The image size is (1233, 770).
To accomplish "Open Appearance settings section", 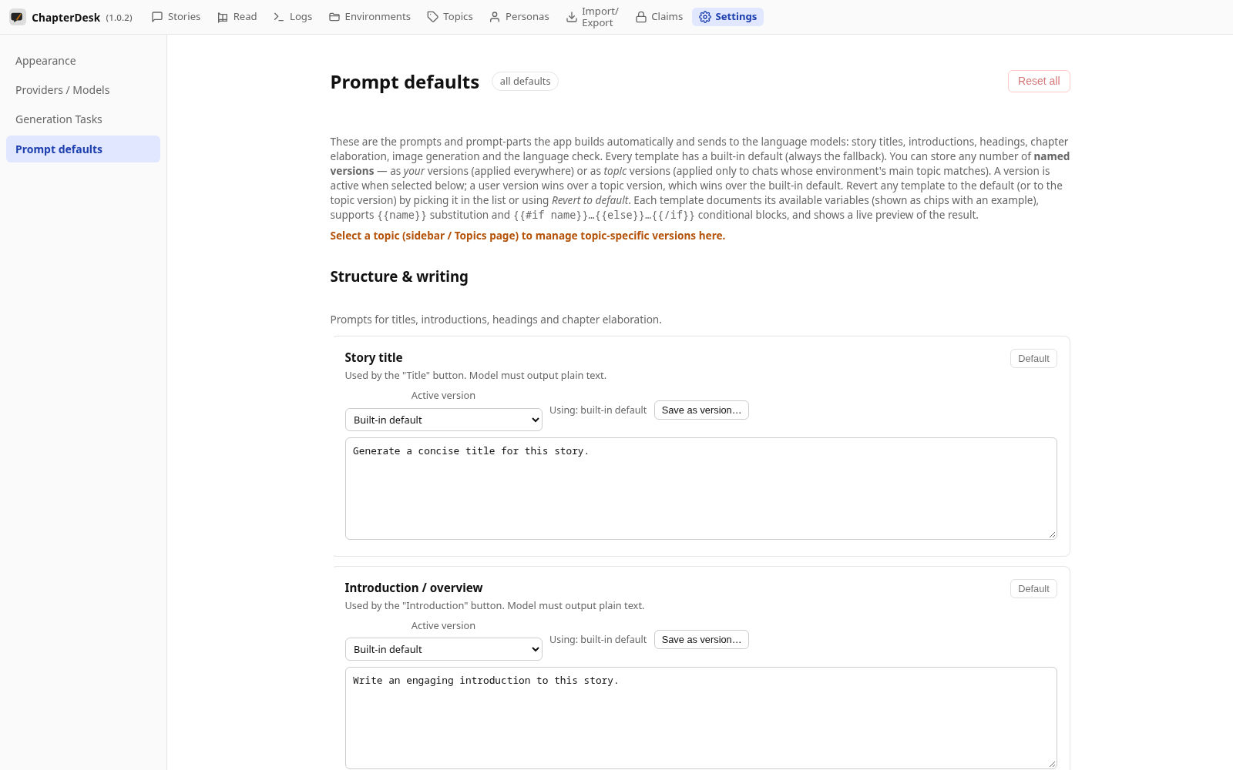I will (x=83, y=61).
